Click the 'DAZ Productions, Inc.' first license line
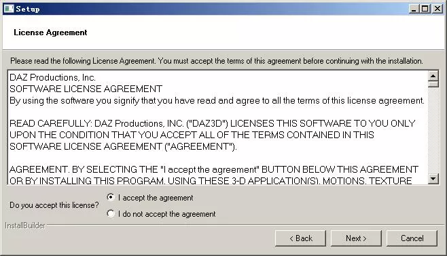Image resolution: width=447 pixels, height=256 pixels. [x=52, y=78]
